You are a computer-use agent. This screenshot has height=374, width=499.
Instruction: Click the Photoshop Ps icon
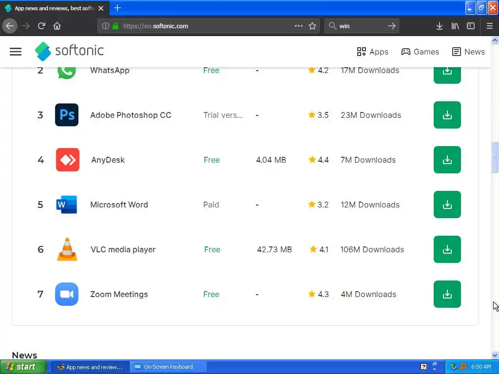(66, 115)
